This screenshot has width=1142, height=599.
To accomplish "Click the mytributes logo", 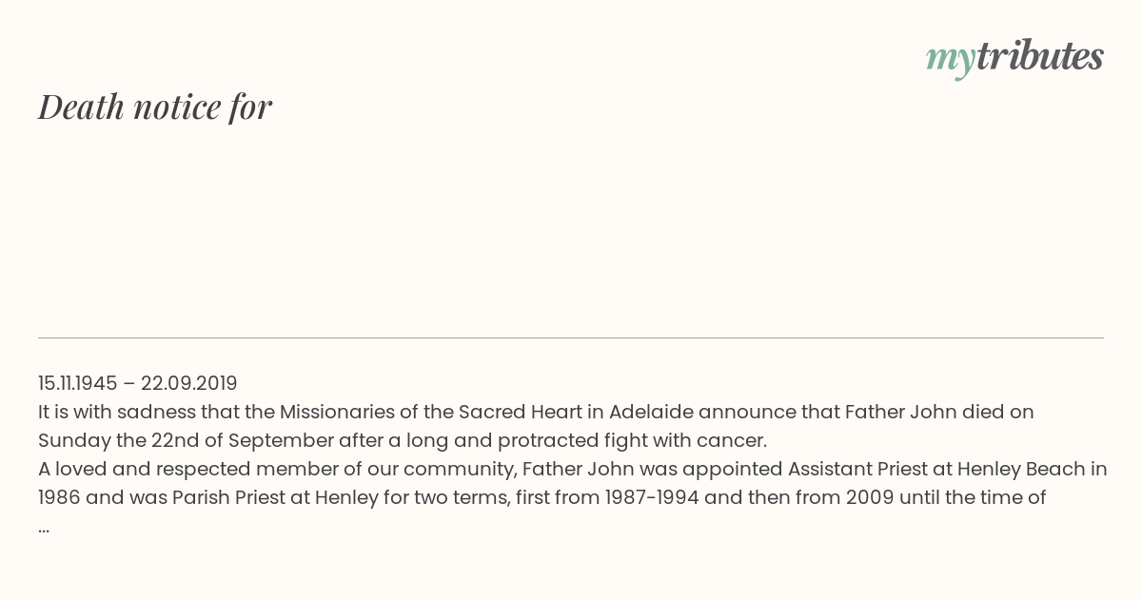I will click(x=1014, y=58).
